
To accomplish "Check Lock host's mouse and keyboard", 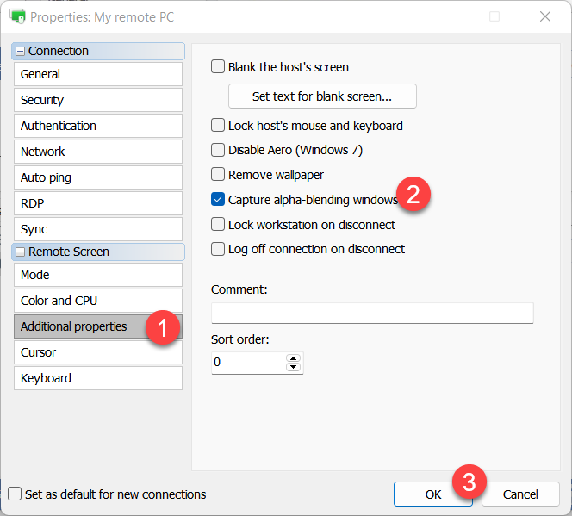I will [x=218, y=126].
